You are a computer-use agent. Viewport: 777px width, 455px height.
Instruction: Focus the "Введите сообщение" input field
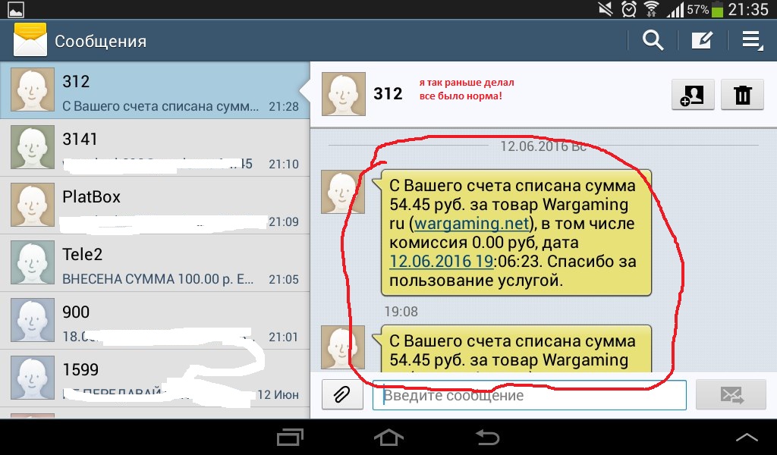[529, 395]
